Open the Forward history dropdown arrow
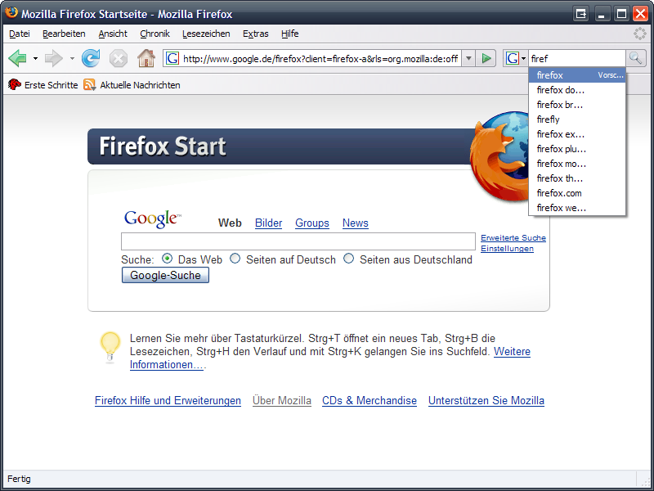 pyautogui.click(x=72, y=58)
